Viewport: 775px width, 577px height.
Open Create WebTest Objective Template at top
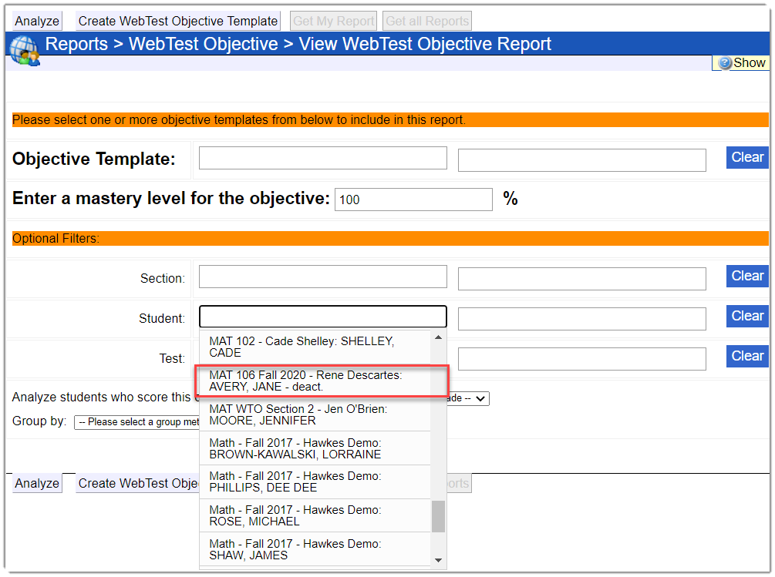pos(178,21)
